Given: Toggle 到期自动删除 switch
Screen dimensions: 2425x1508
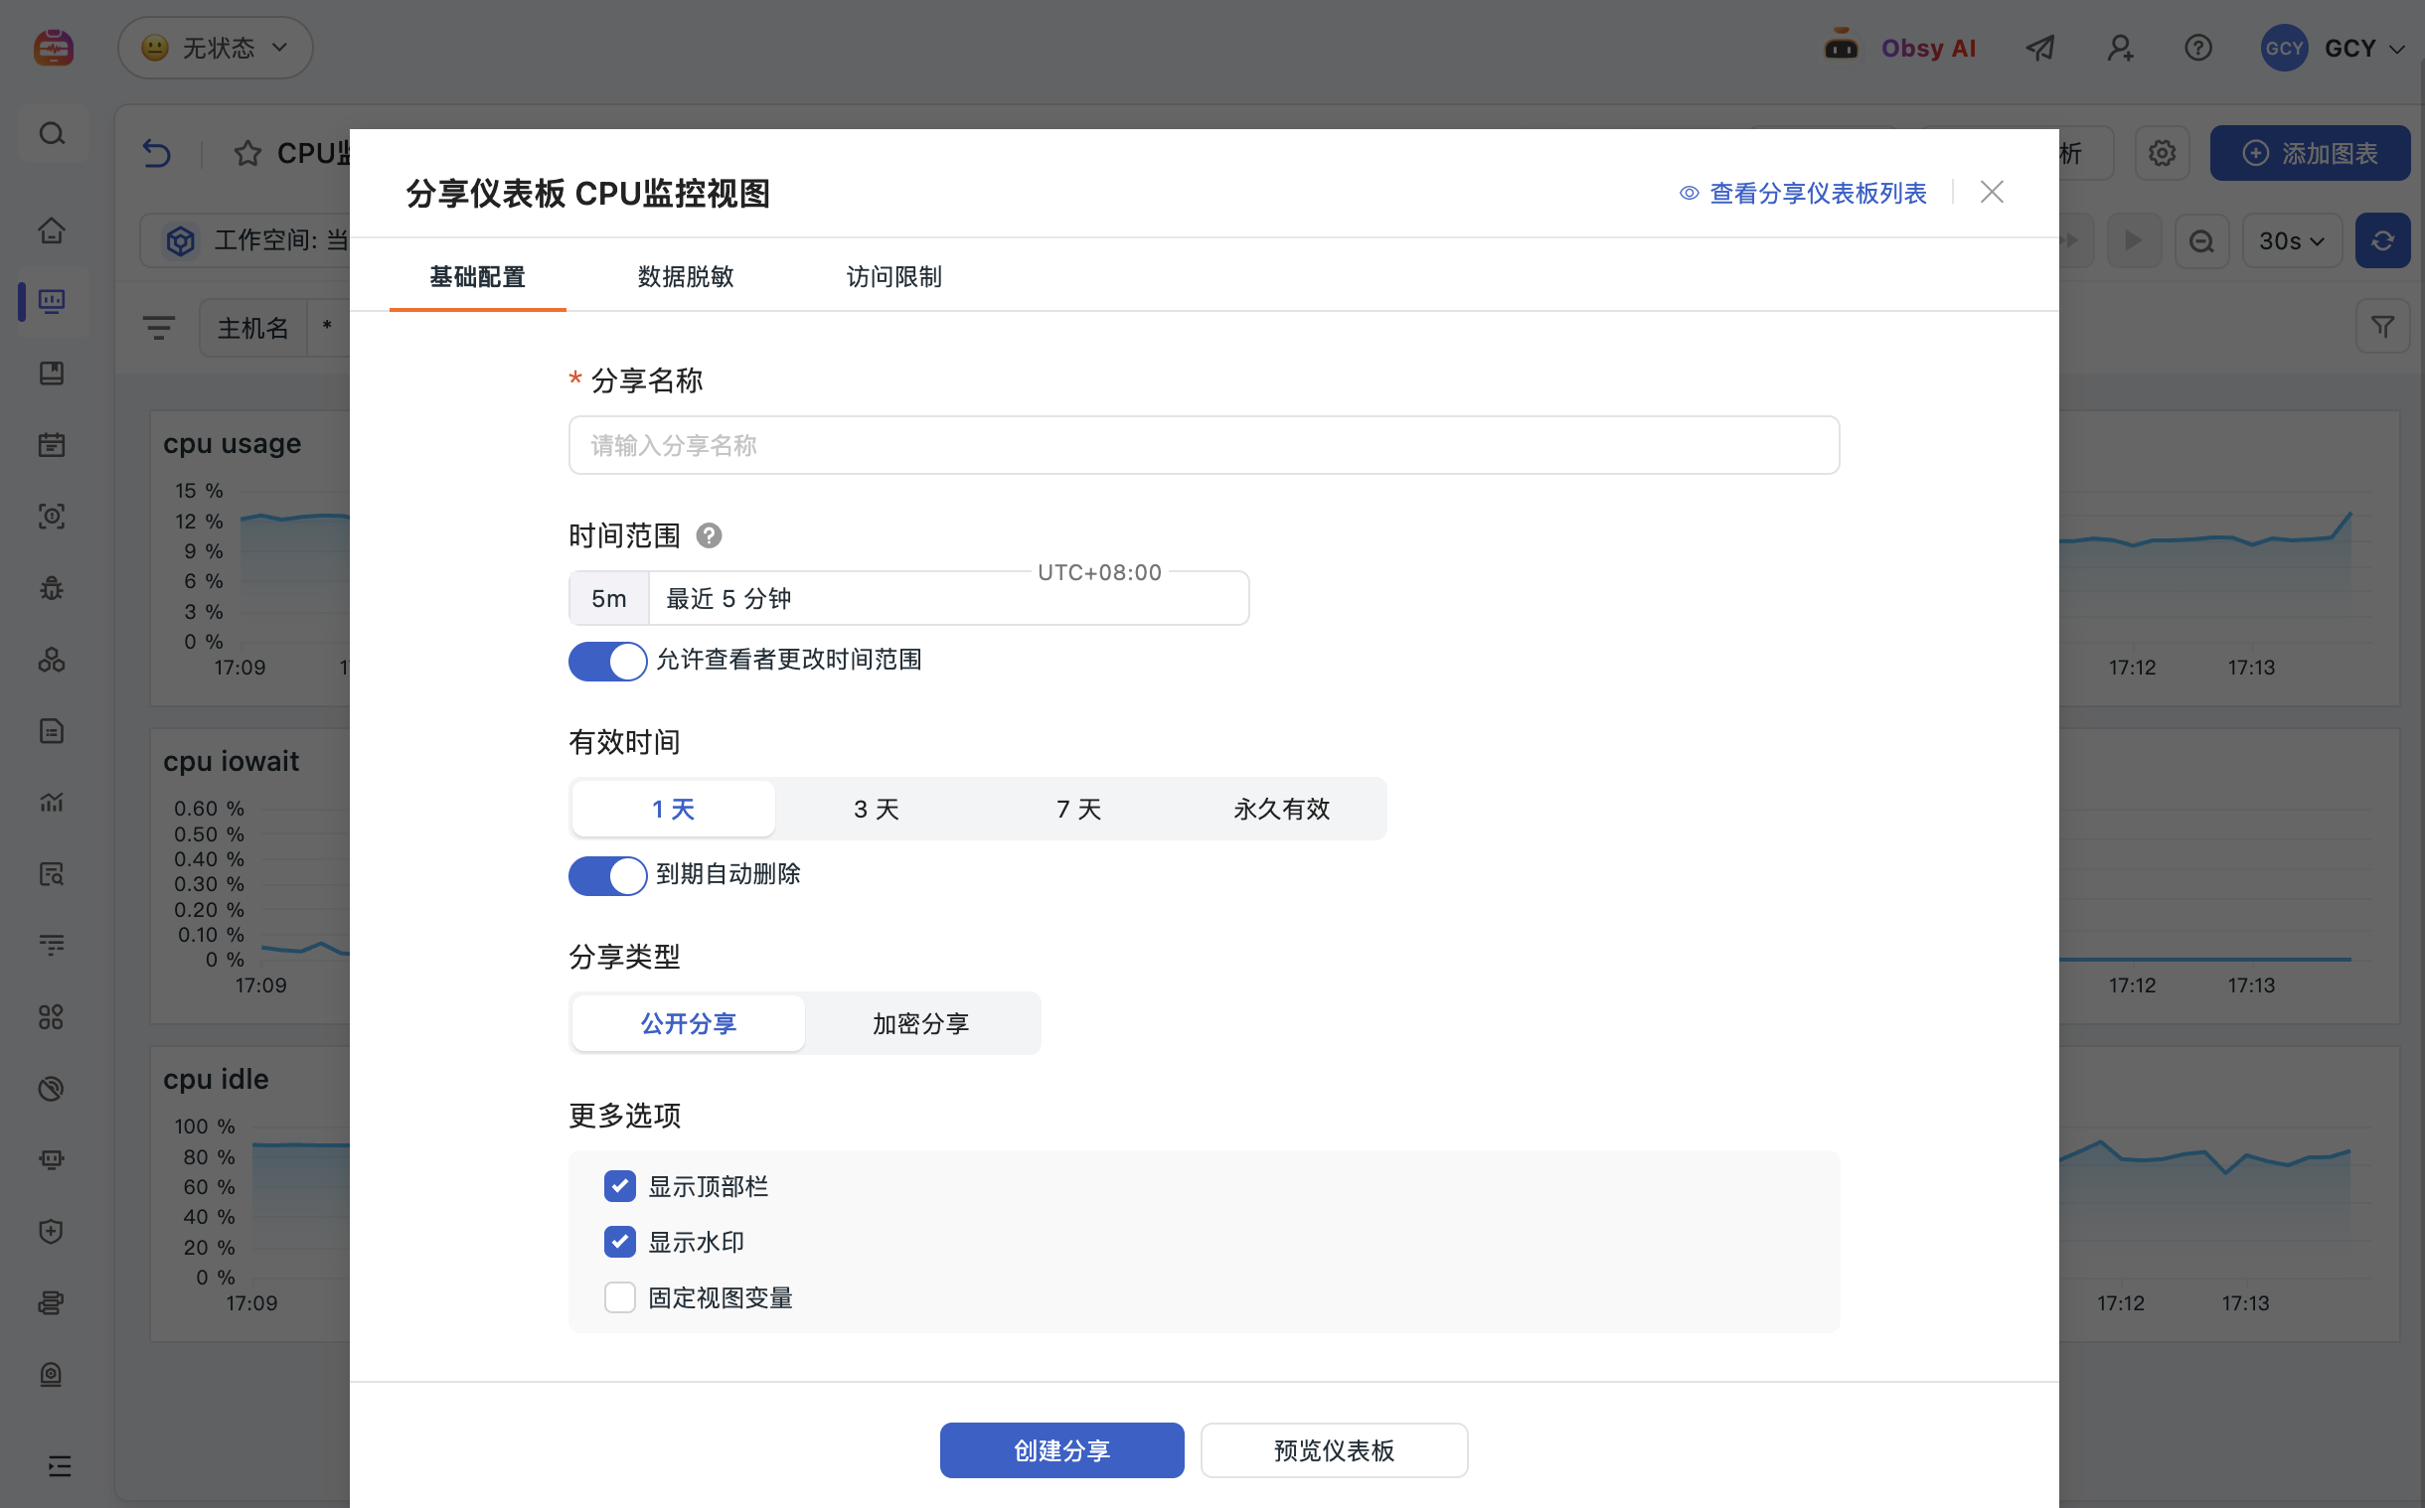Looking at the screenshot, I should click(607, 874).
